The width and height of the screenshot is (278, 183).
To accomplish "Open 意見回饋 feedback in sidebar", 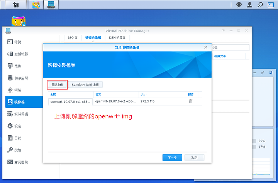I will (24, 162).
